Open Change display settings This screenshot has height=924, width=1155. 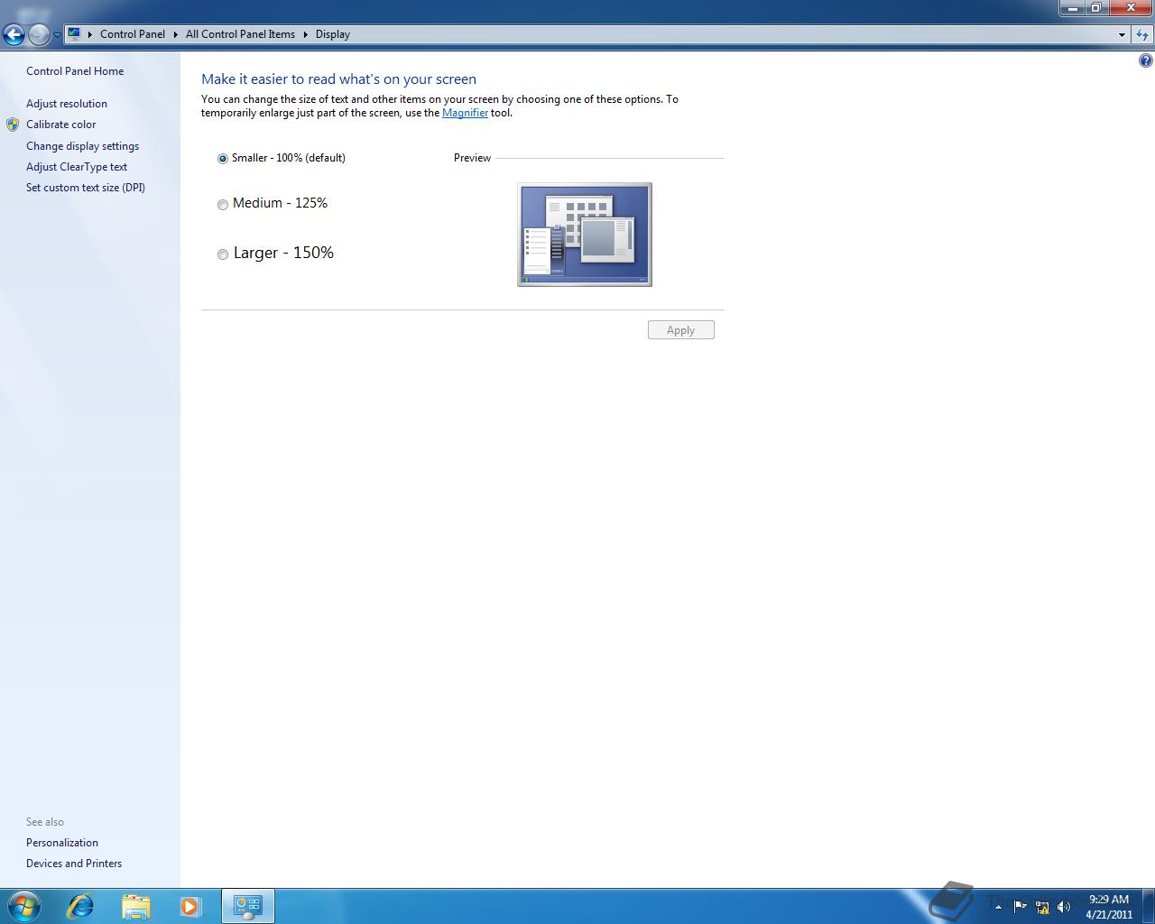[82, 146]
